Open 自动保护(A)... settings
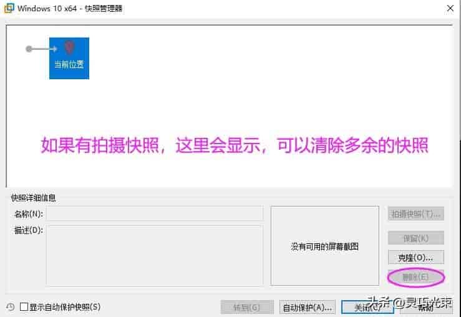The height and width of the screenshot is (317, 461). tap(308, 307)
